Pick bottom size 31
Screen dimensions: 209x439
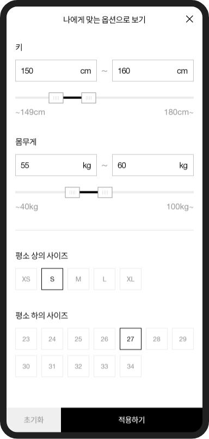(52, 366)
